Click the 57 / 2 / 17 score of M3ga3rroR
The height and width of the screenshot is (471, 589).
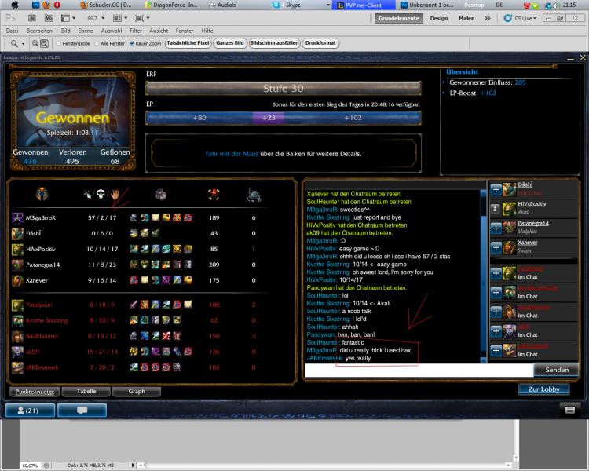[x=102, y=218]
